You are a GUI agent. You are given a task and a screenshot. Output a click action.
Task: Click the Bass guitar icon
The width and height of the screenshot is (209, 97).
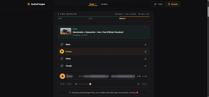click(x=62, y=44)
